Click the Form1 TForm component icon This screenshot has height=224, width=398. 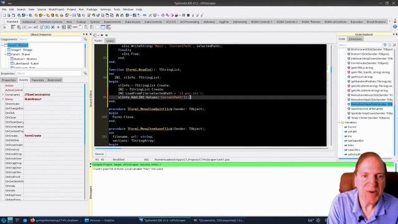tap(6, 45)
